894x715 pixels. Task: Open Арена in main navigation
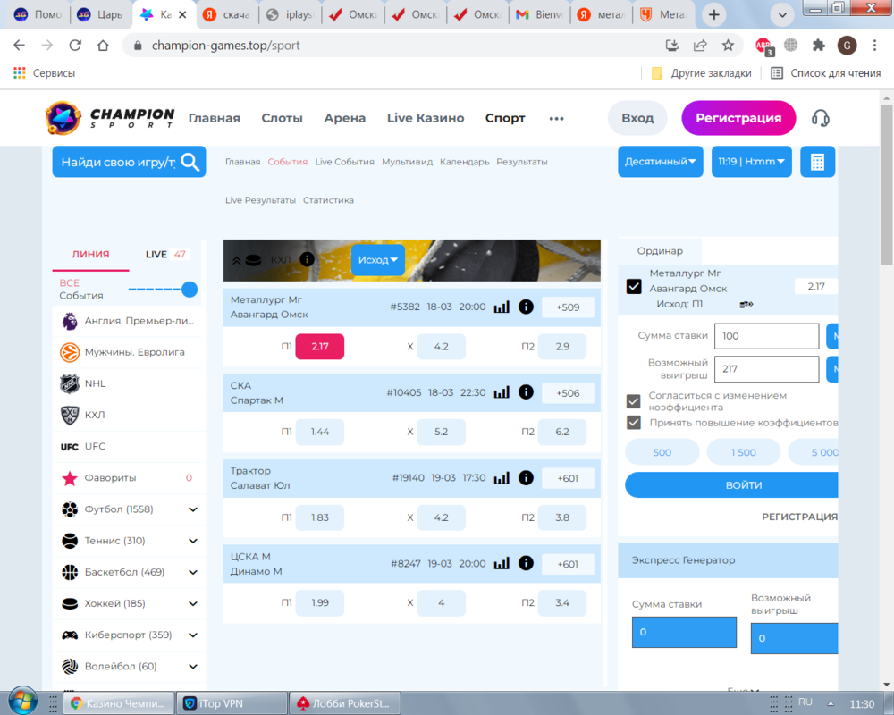coord(345,118)
